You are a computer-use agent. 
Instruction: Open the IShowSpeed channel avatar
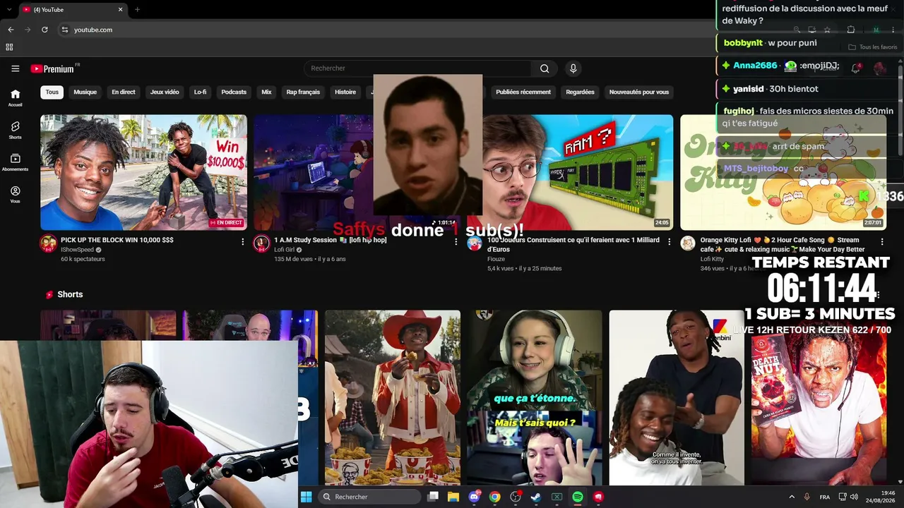click(48, 244)
